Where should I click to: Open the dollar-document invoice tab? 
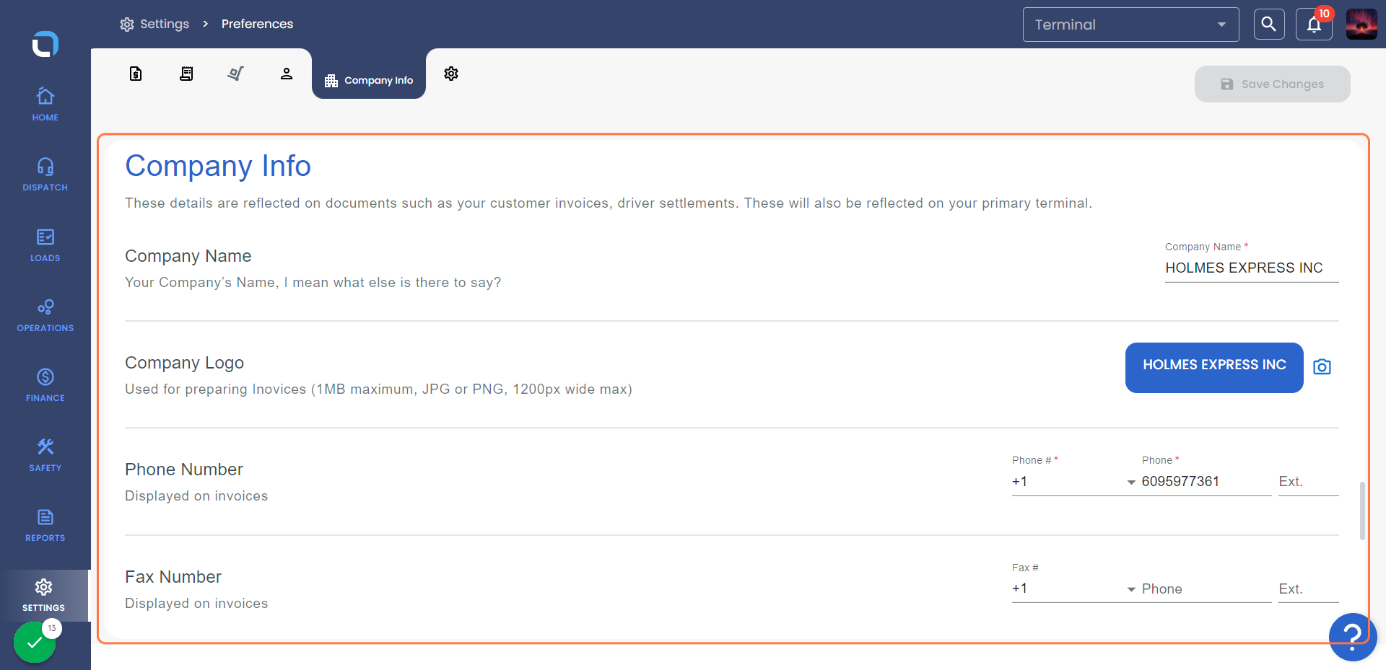click(x=136, y=74)
